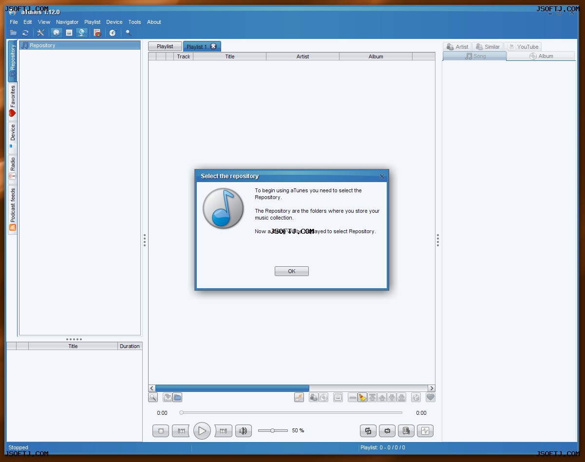
Task: Close the Select the repository dialog
Action: 382,176
